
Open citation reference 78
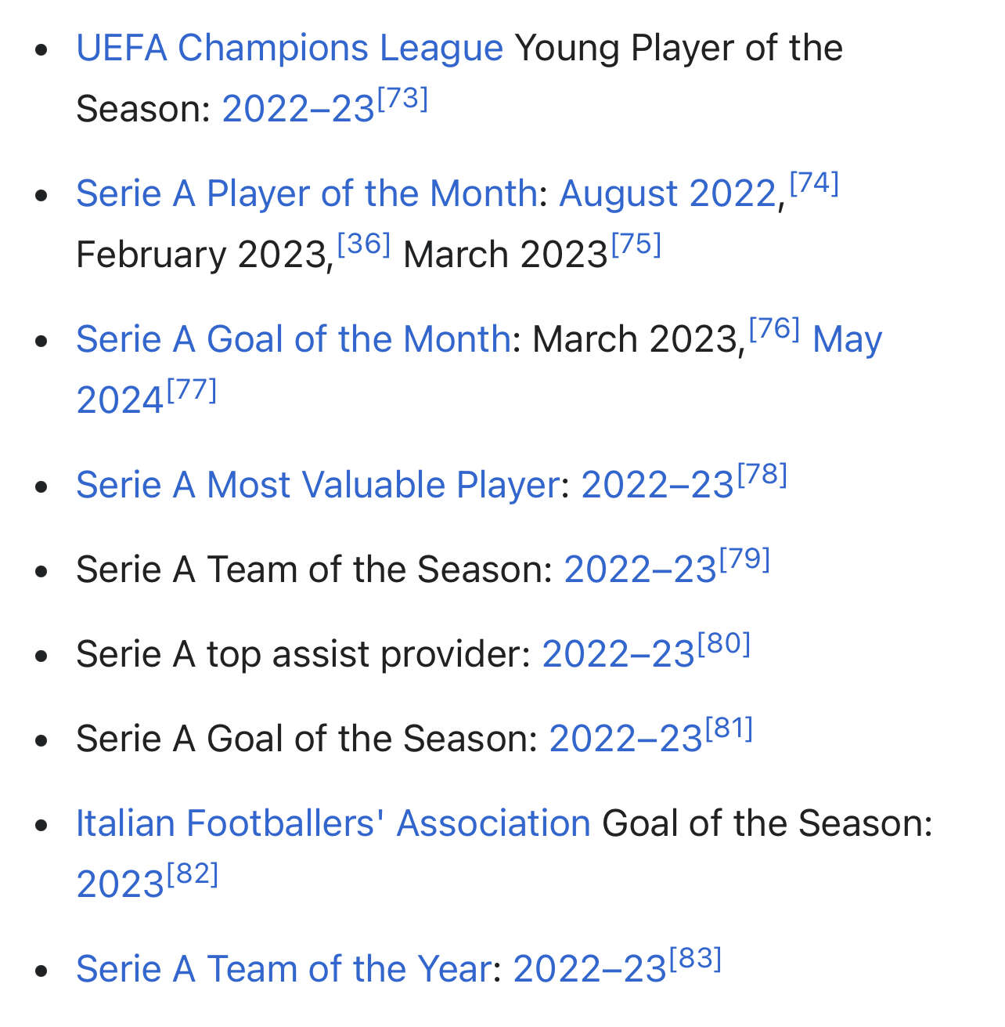click(762, 476)
